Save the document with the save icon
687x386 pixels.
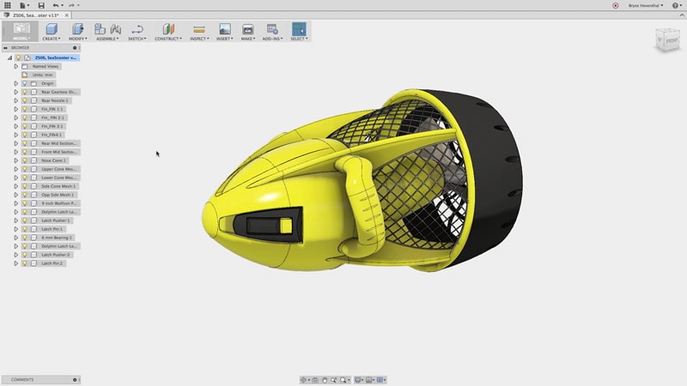pyautogui.click(x=41, y=5)
